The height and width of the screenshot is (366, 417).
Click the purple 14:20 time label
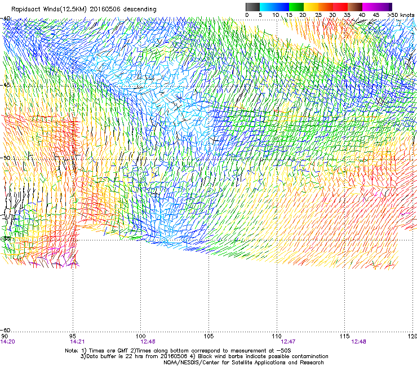[x=8, y=342]
